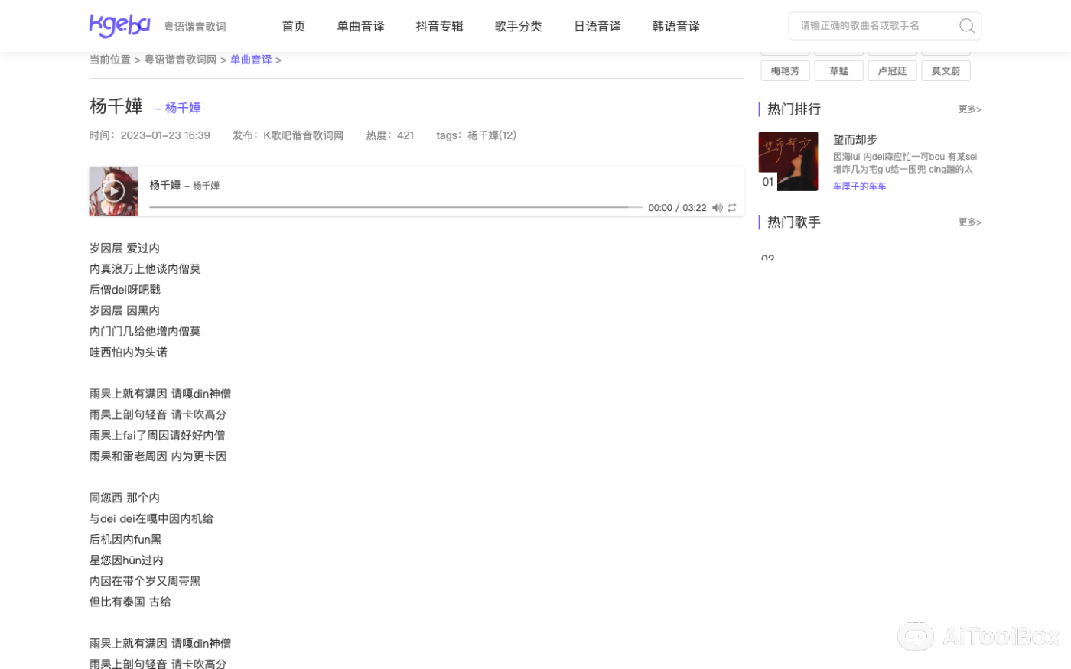Click the search magnifier icon

click(x=967, y=26)
